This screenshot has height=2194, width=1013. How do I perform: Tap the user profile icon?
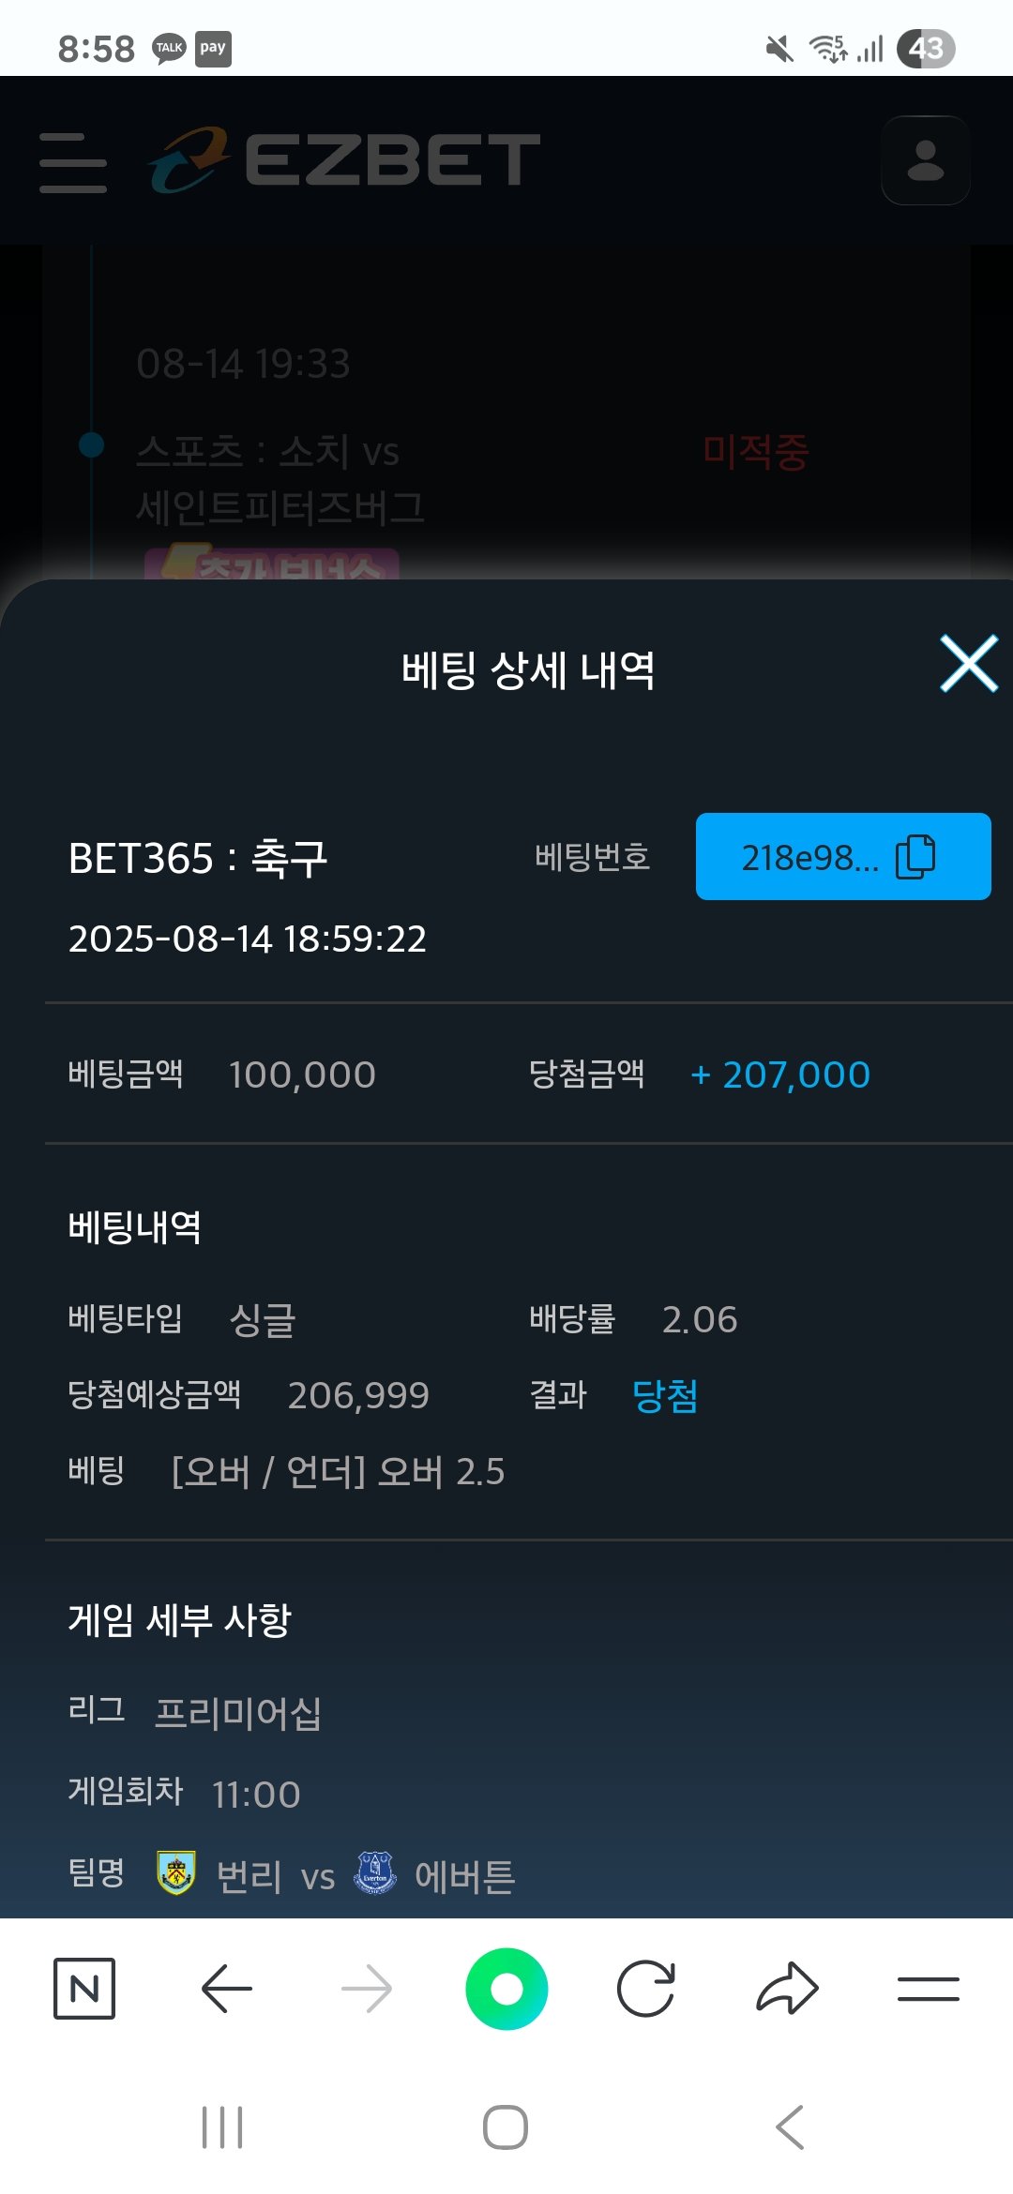click(925, 160)
